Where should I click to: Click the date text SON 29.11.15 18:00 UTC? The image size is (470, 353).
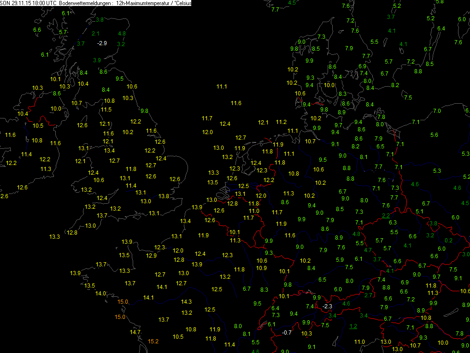click(28, 3)
